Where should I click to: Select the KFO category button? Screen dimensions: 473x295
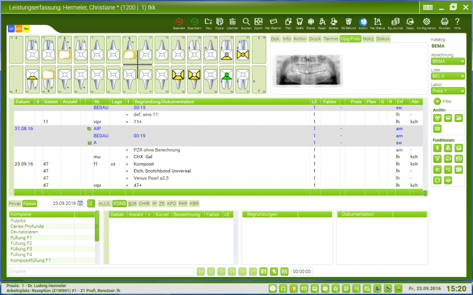click(x=172, y=204)
